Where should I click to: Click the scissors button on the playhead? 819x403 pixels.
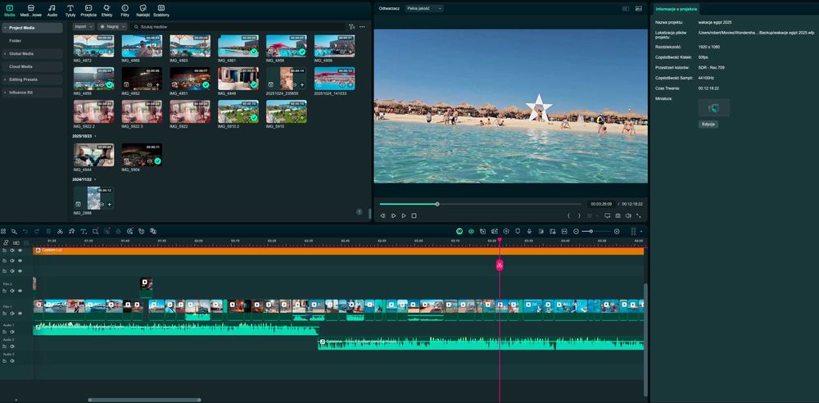pyautogui.click(x=500, y=265)
